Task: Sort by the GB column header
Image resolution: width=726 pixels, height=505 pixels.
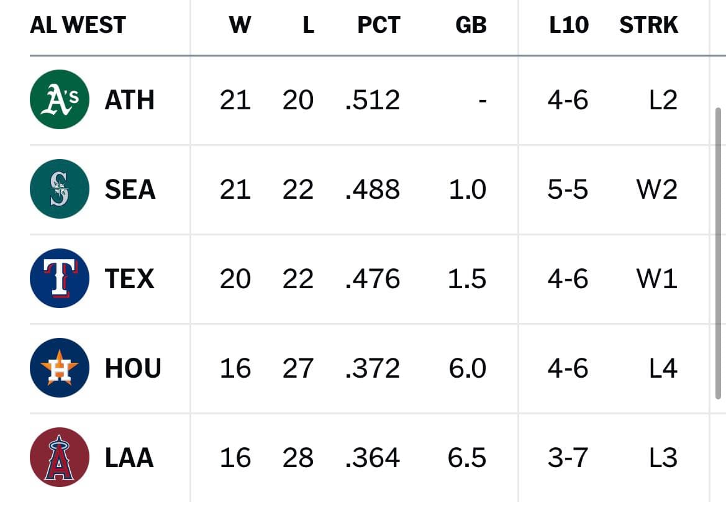Action: [471, 25]
